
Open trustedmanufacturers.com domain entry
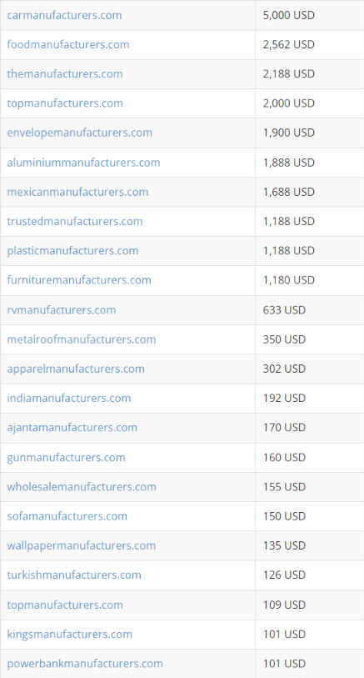coord(75,221)
